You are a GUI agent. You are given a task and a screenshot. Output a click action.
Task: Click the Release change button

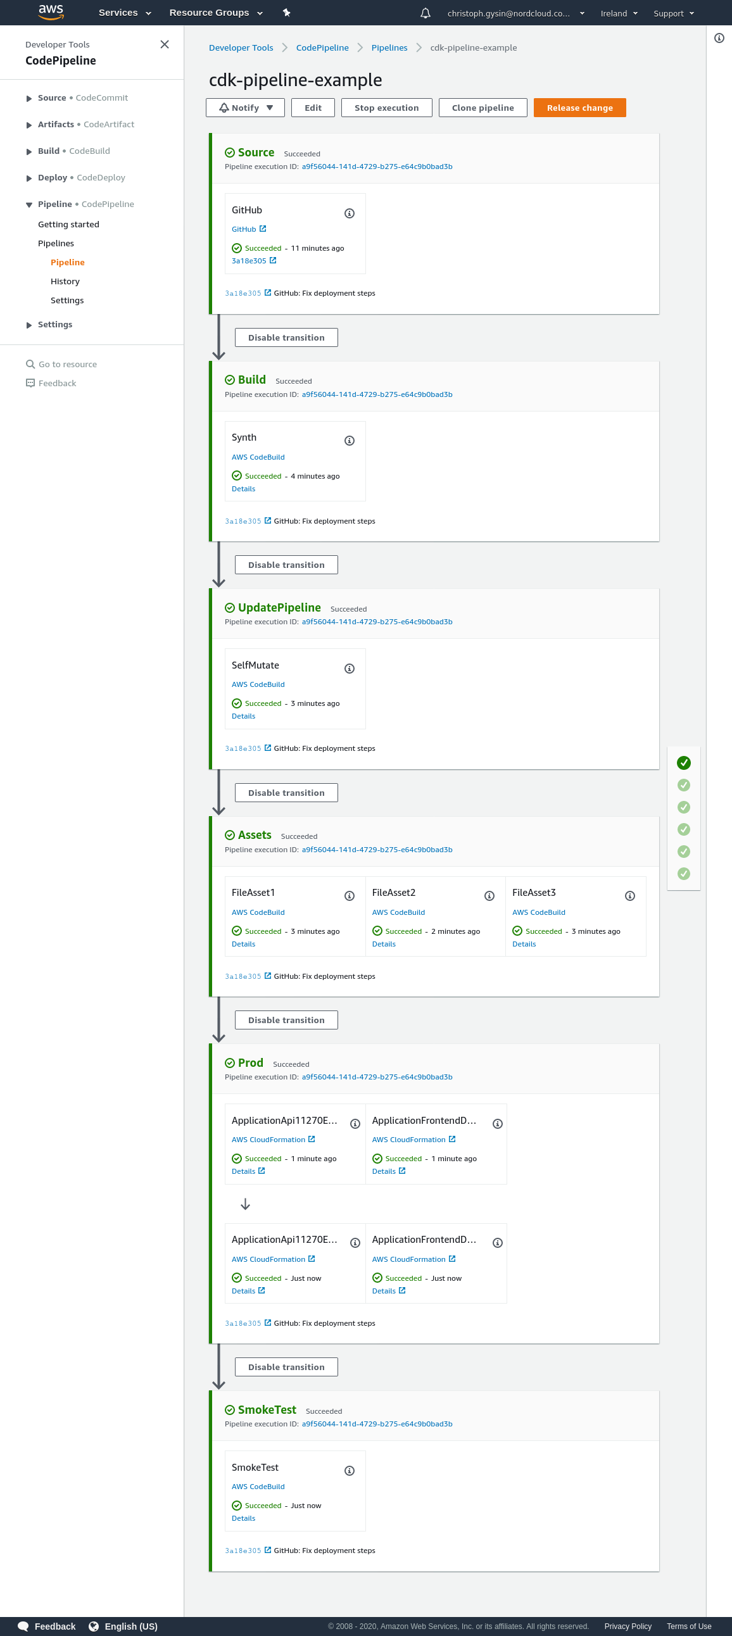coord(579,108)
